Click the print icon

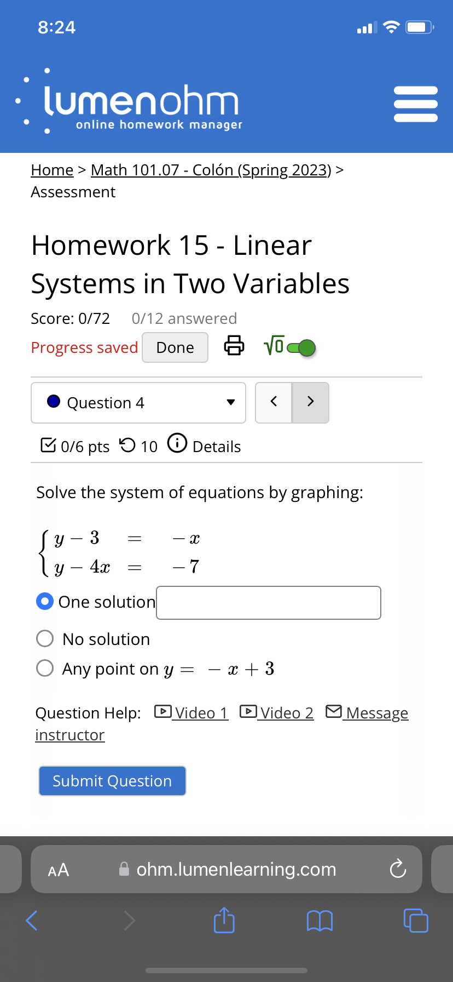(234, 345)
